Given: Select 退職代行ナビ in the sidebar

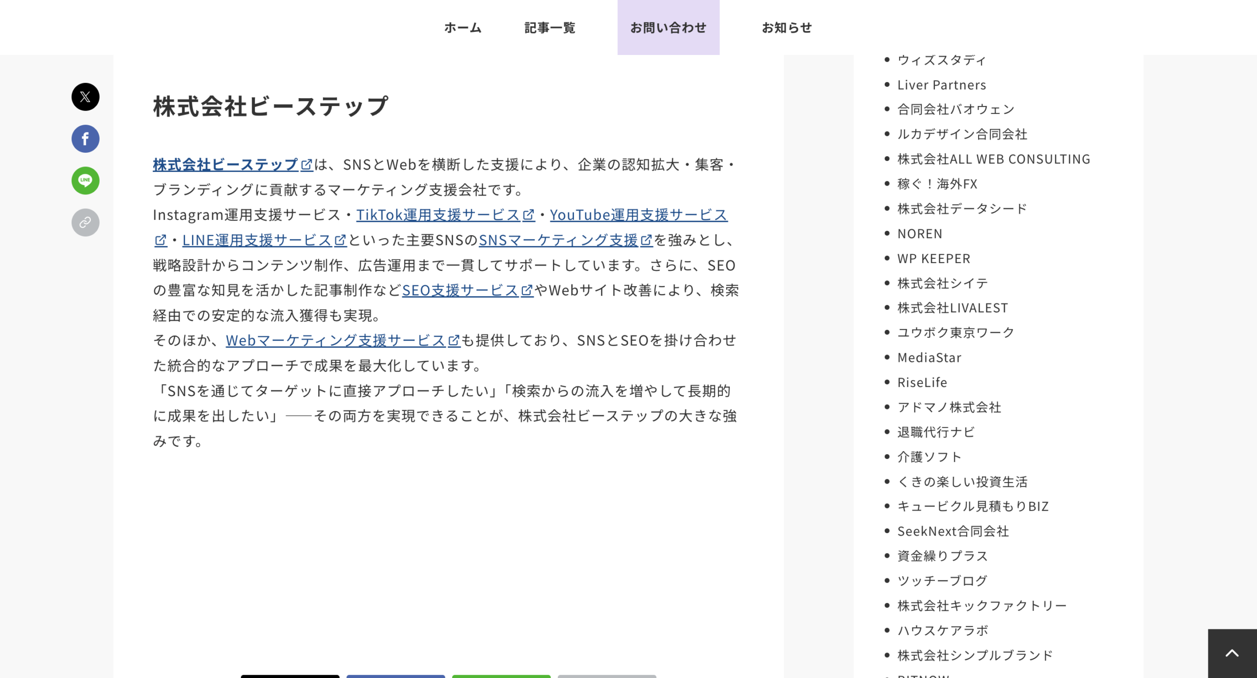Looking at the screenshot, I should click(x=936, y=432).
